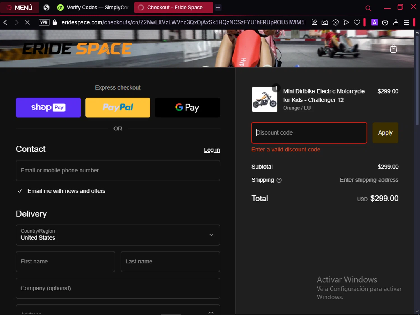Click the search tabs magnifier icon
The height and width of the screenshot is (315, 420).
pyautogui.click(x=368, y=8)
